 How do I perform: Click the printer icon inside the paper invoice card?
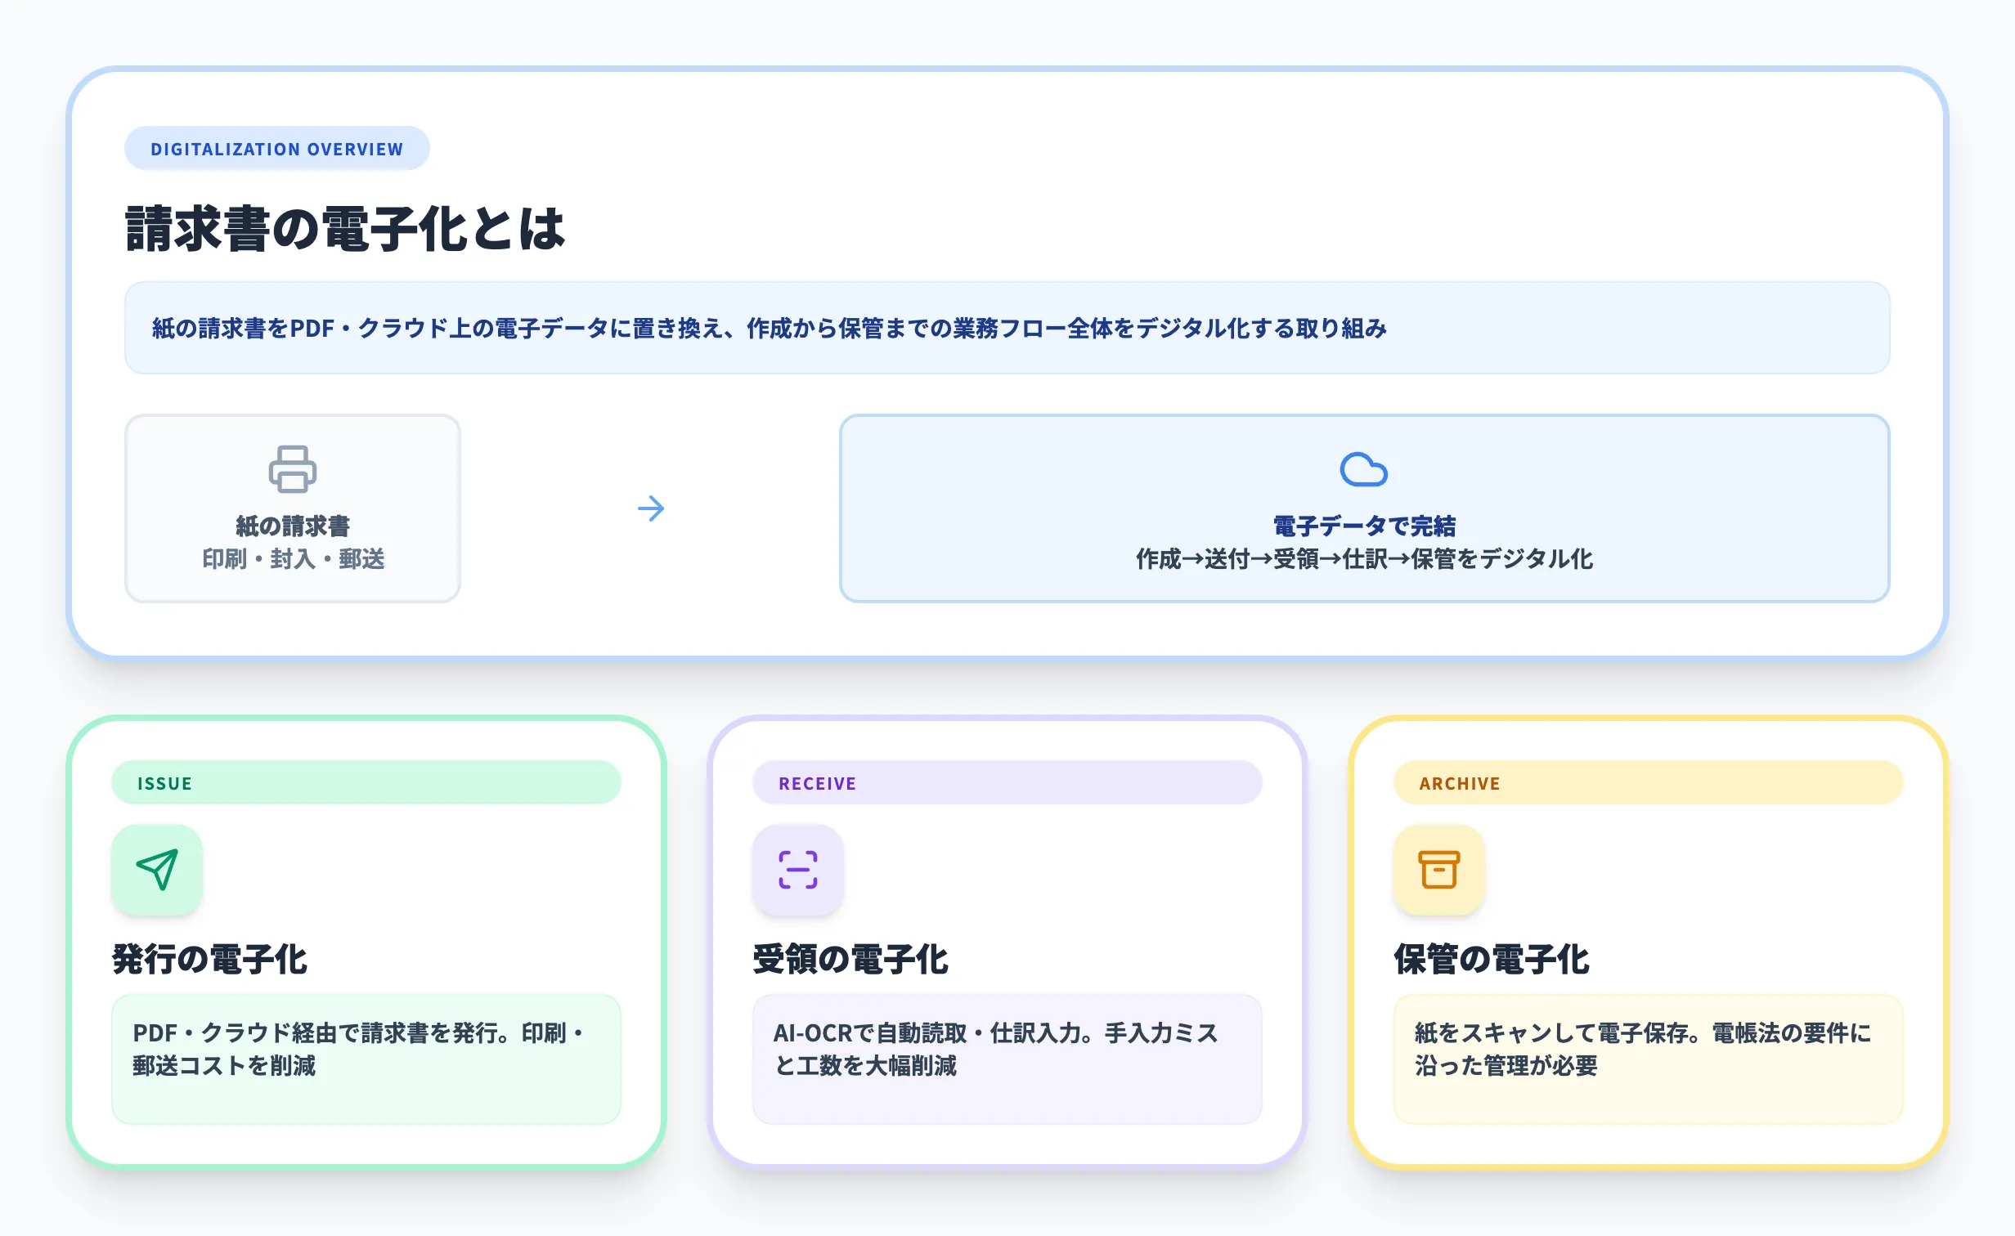[292, 469]
